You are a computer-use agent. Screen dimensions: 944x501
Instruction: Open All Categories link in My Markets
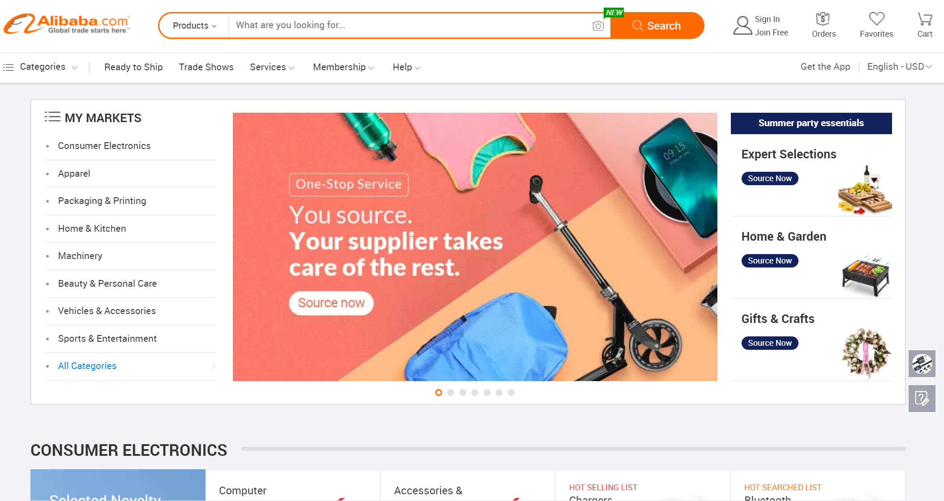[x=87, y=366]
